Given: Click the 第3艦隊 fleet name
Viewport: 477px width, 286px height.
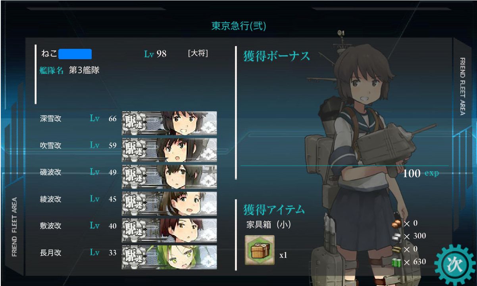Looking at the screenshot, I should pos(84,71).
